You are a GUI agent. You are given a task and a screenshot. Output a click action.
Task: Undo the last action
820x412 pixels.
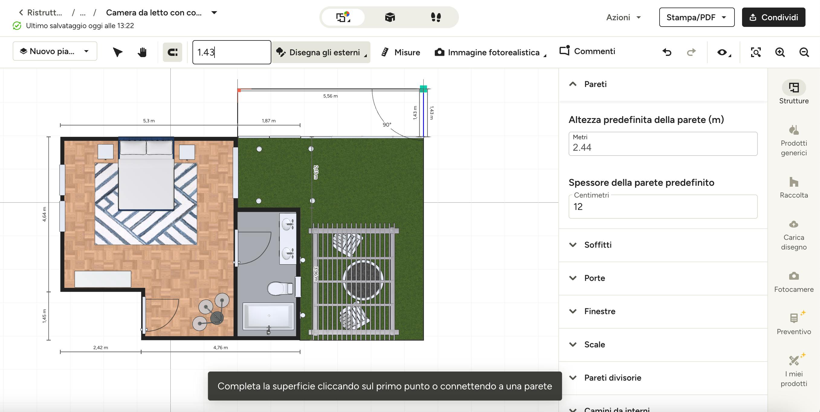click(x=667, y=52)
